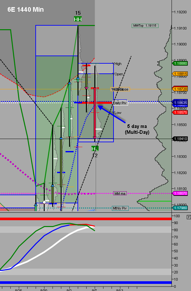Click the 50 oscillator scale value

coord(176,251)
